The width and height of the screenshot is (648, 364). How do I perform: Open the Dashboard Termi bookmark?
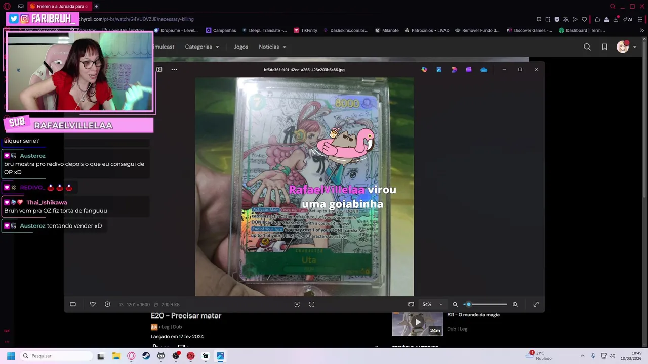[x=582, y=30]
